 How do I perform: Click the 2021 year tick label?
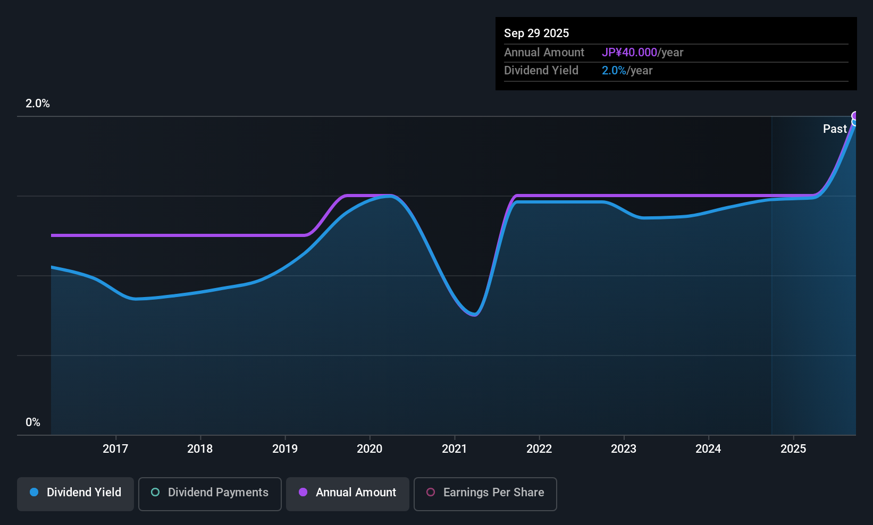click(455, 449)
